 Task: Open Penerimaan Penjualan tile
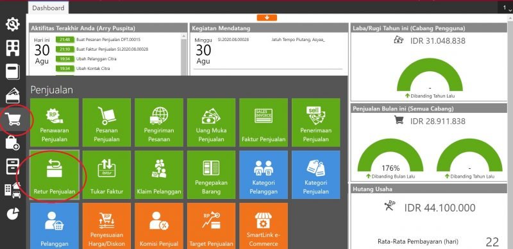click(315, 122)
